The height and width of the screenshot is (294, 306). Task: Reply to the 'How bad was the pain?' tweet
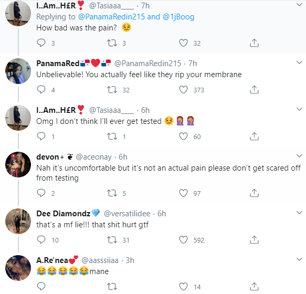tap(41, 43)
